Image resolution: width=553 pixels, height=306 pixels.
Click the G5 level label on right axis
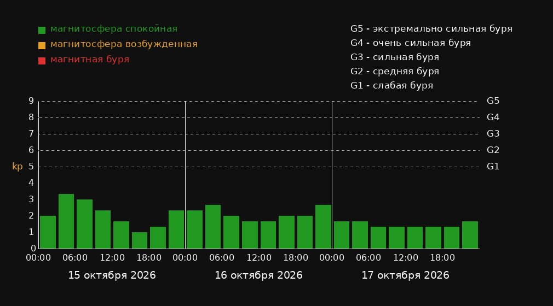(493, 101)
